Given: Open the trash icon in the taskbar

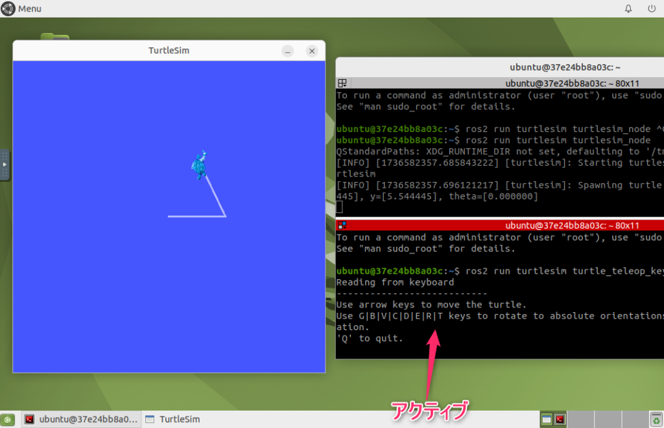Looking at the screenshot, I should pos(656,419).
